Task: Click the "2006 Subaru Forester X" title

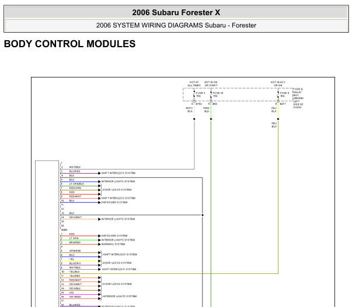Action: tap(176, 13)
